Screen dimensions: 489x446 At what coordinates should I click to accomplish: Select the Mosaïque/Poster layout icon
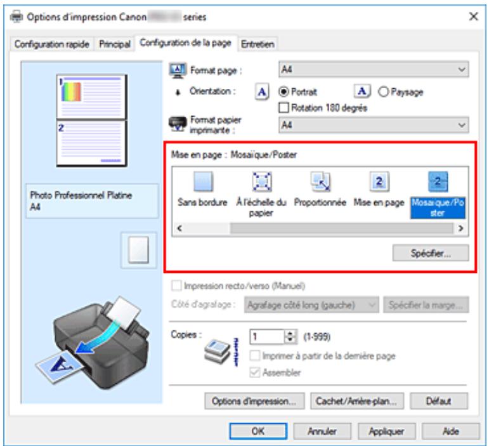438,181
